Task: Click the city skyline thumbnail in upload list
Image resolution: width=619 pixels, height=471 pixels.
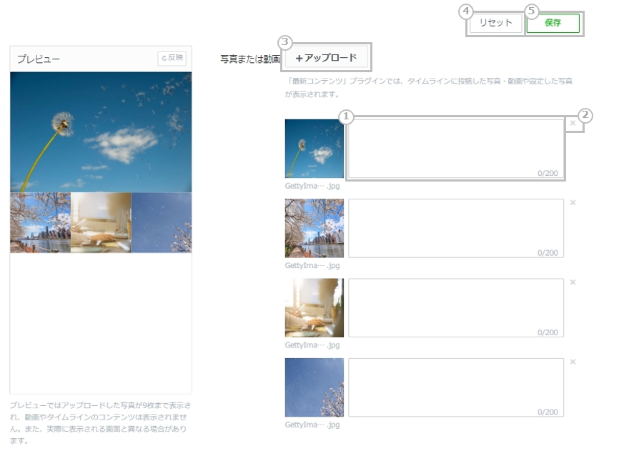Action: click(314, 228)
